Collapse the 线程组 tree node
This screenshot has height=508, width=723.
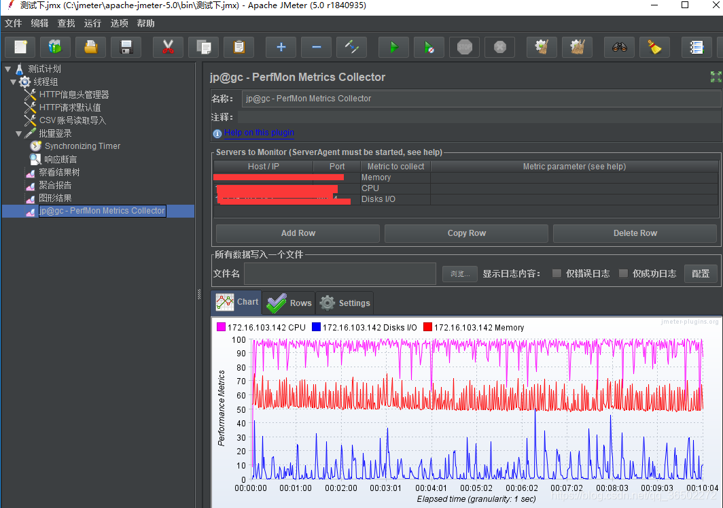click(14, 82)
